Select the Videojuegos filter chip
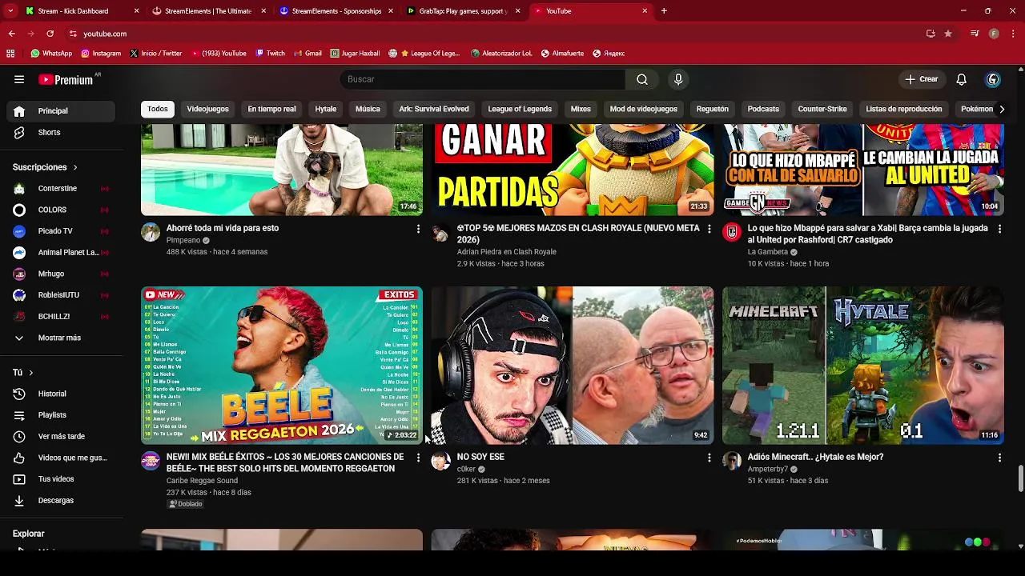1025x576 pixels. click(207, 109)
